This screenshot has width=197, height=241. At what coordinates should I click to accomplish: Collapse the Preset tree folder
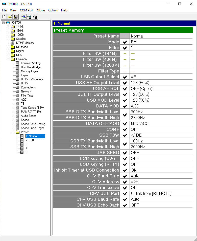[13, 132]
